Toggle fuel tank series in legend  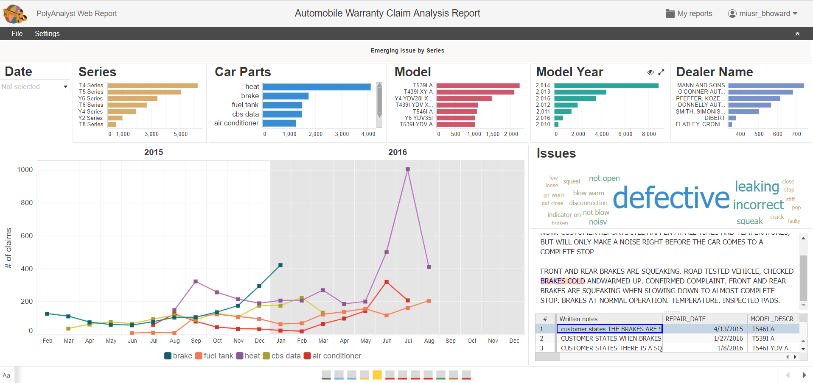(x=214, y=356)
